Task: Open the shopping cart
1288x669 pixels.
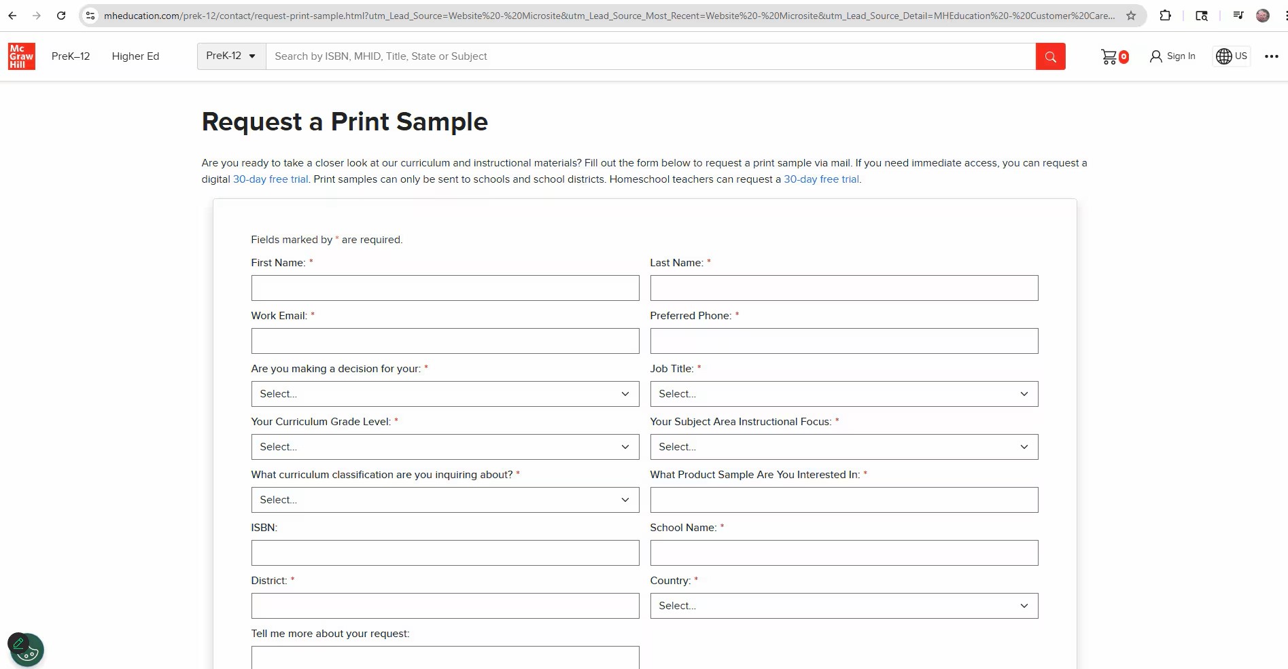Action: point(1114,56)
